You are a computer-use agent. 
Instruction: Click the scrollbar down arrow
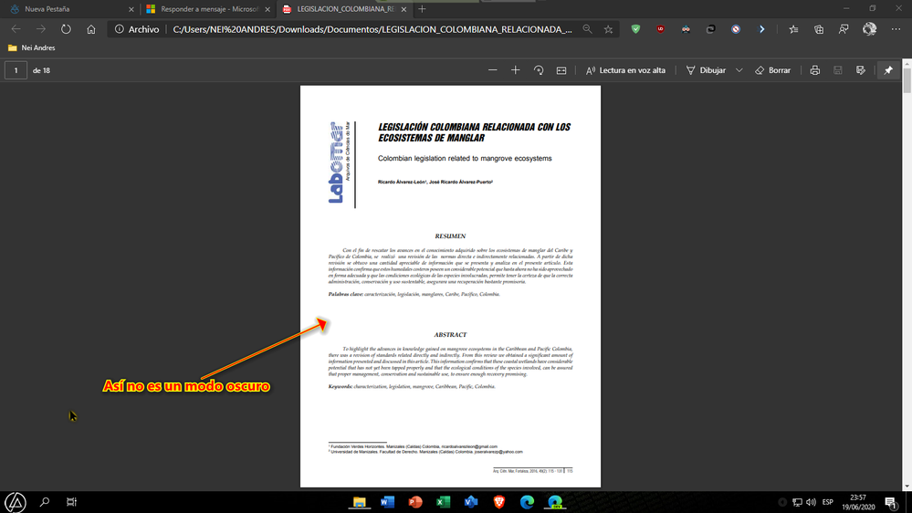pyautogui.click(x=907, y=487)
